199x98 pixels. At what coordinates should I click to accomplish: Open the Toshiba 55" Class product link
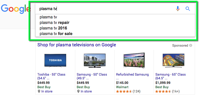(51, 76)
